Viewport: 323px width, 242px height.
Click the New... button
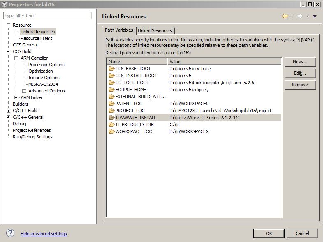coord(300,62)
